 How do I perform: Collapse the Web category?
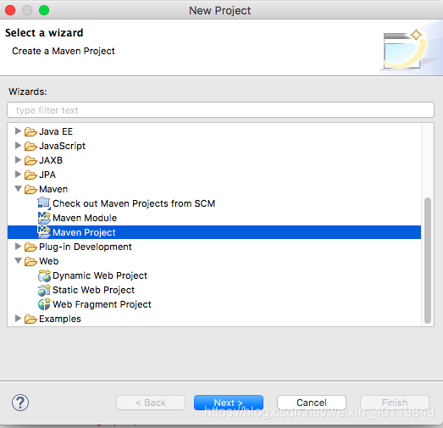click(18, 261)
